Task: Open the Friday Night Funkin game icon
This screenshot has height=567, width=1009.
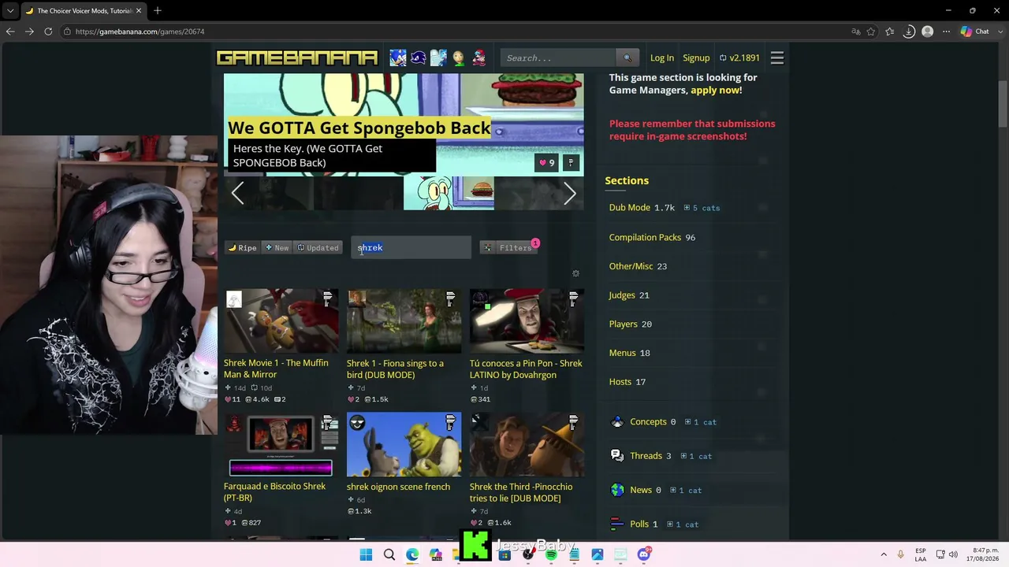Action: tap(478, 57)
